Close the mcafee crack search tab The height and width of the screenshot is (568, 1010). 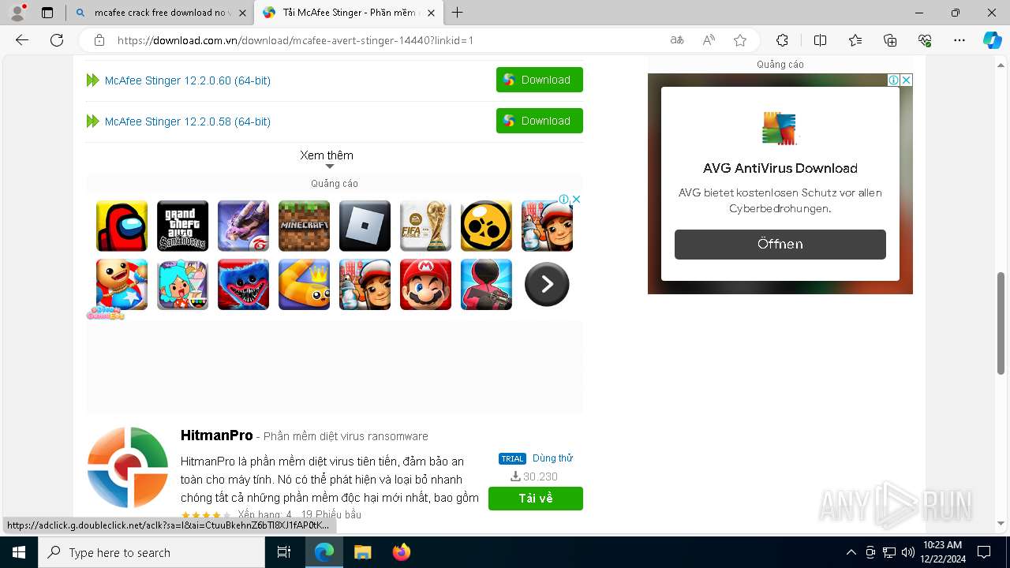pyautogui.click(x=242, y=13)
